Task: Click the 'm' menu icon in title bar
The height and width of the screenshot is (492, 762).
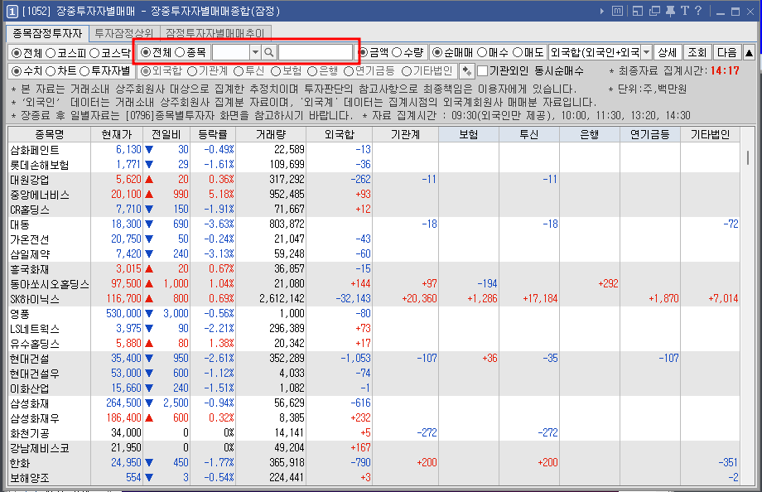Action: pyautogui.click(x=617, y=11)
